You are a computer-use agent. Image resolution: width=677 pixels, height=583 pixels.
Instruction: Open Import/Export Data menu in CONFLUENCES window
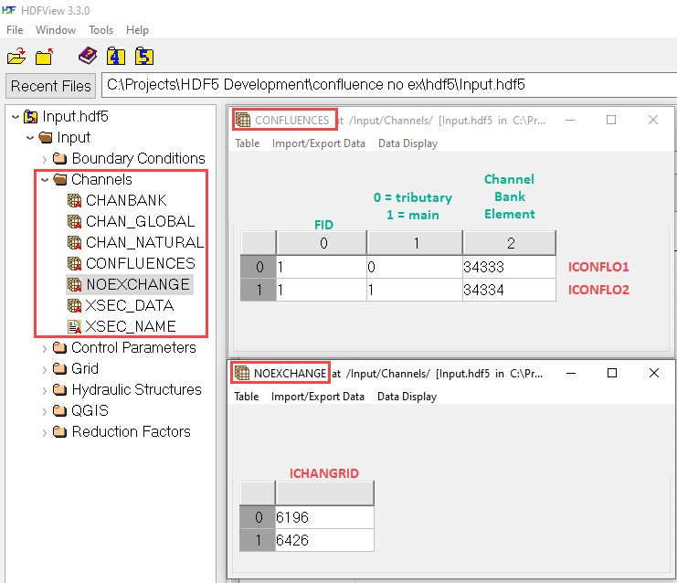[318, 143]
